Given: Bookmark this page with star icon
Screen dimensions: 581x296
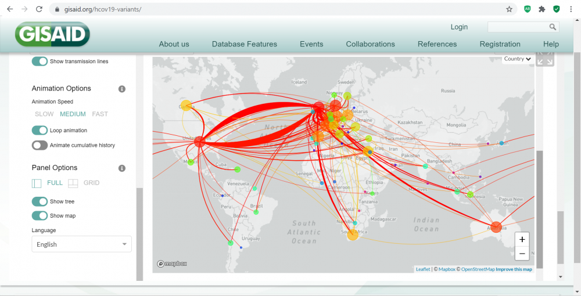Looking at the screenshot, I should [x=509, y=9].
